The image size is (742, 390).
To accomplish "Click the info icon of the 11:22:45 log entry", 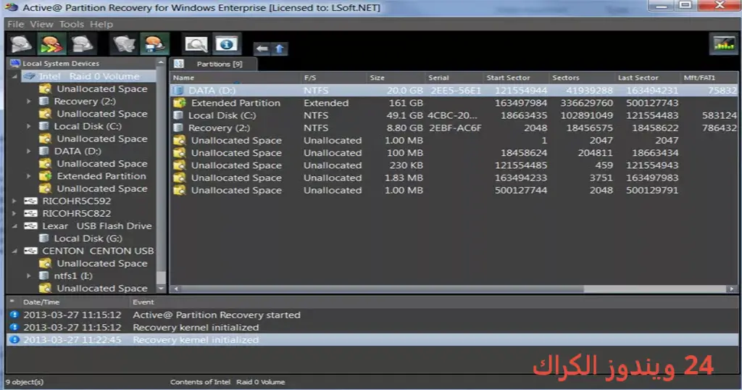I will (14, 339).
